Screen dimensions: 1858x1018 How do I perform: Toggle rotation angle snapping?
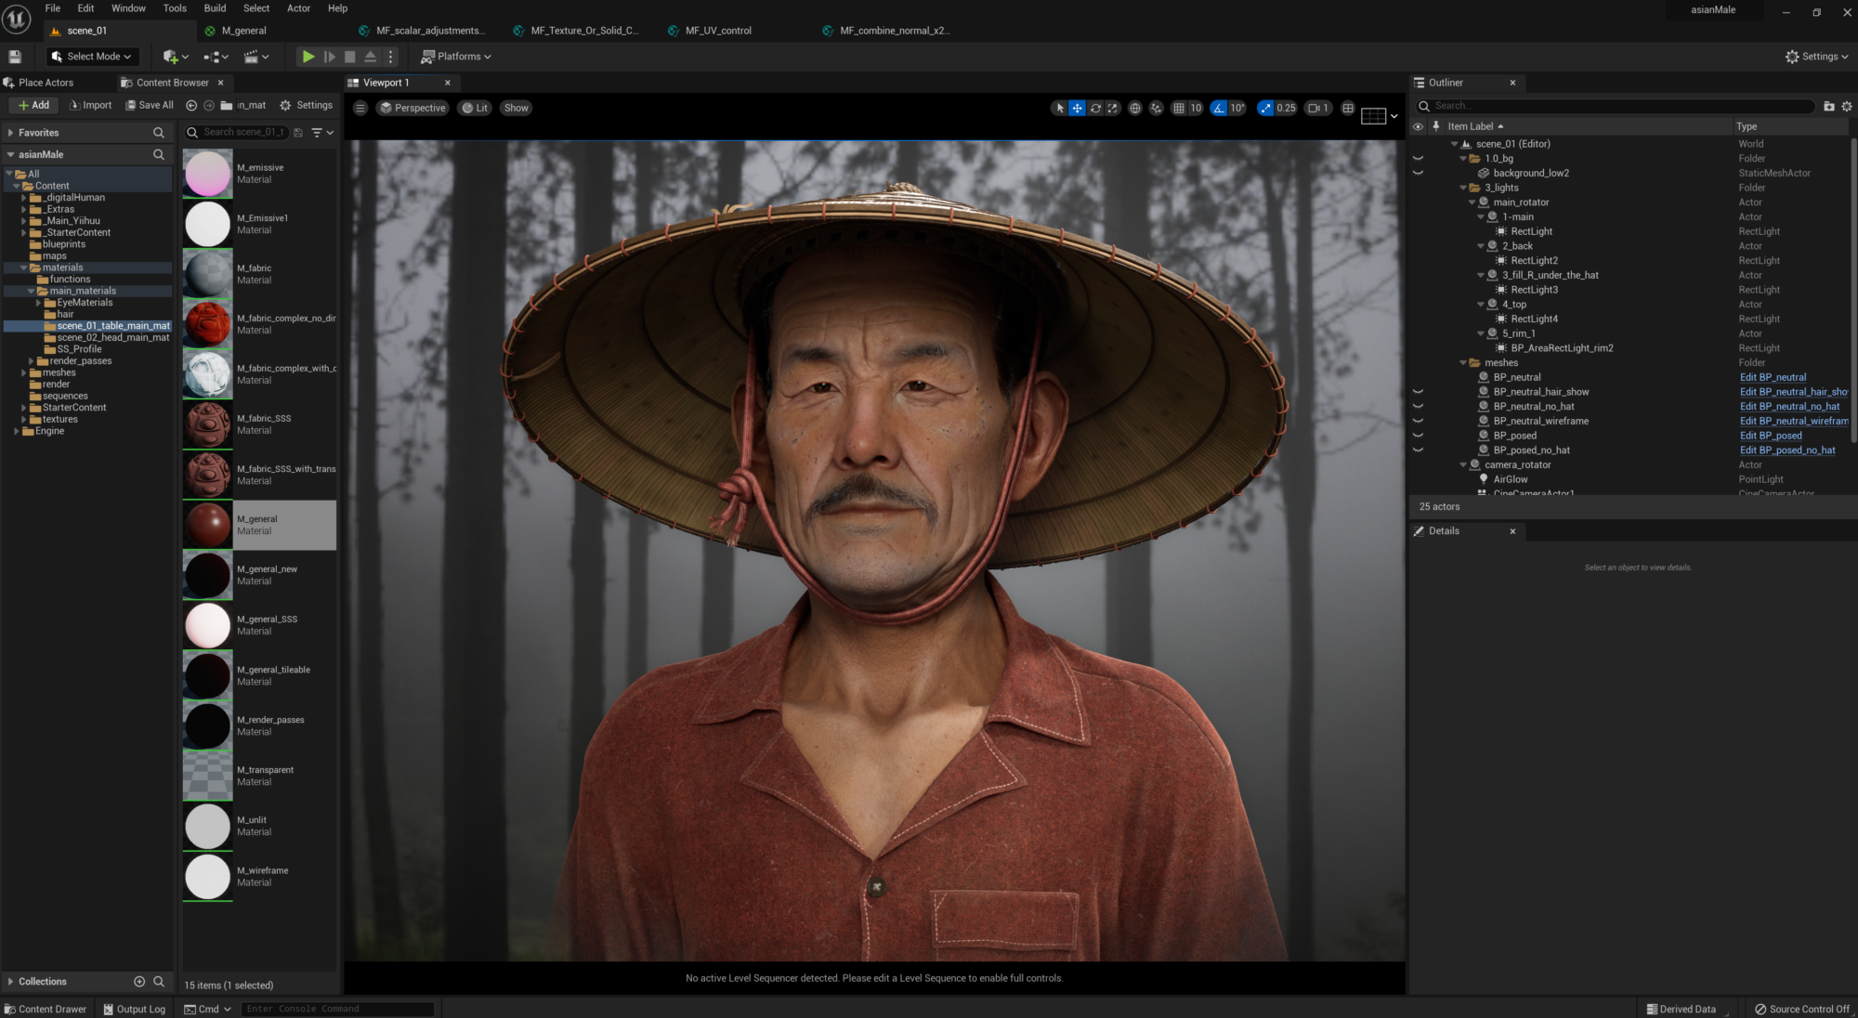(x=1219, y=109)
